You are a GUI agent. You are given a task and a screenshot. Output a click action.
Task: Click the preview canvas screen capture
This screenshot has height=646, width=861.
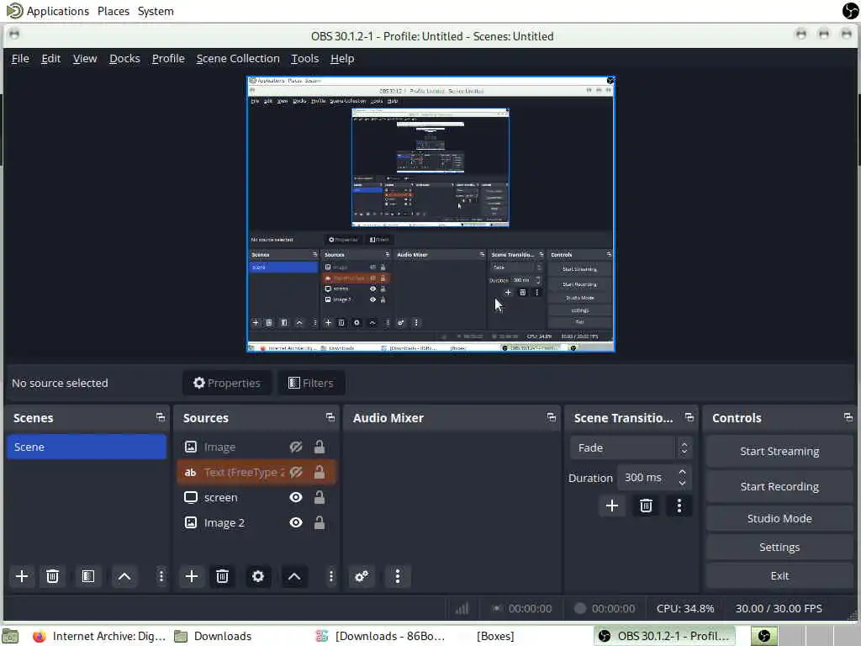[x=430, y=214]
